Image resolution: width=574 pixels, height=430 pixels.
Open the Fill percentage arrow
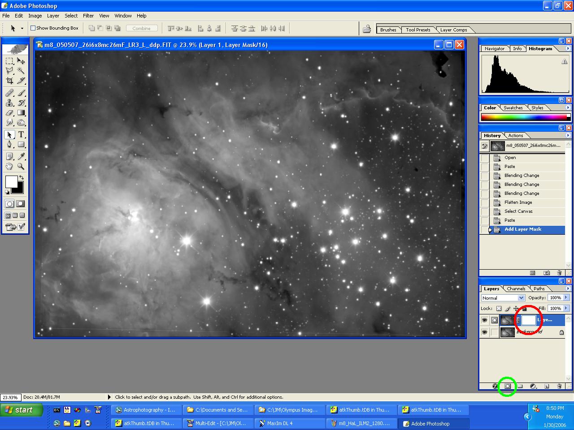click(x=566, y=308)
